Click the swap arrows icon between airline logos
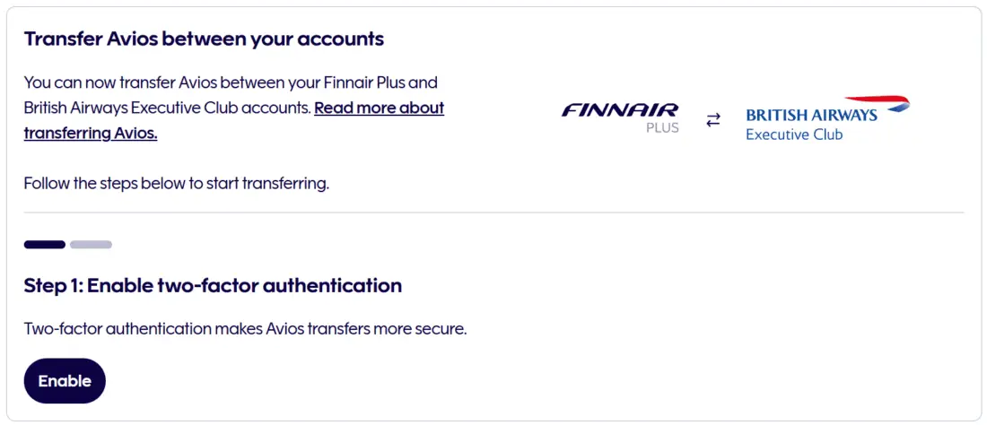This screenshot has width=987, height=425. click(x=713, y=119)
